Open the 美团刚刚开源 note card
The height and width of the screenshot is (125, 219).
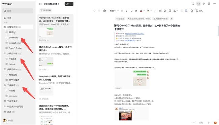click(x=56, y=114)
